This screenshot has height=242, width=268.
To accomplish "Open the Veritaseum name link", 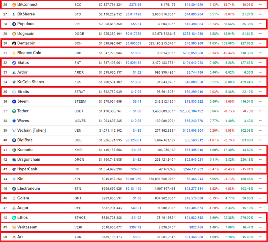I will pyautogui.click(x=27, y=227).
